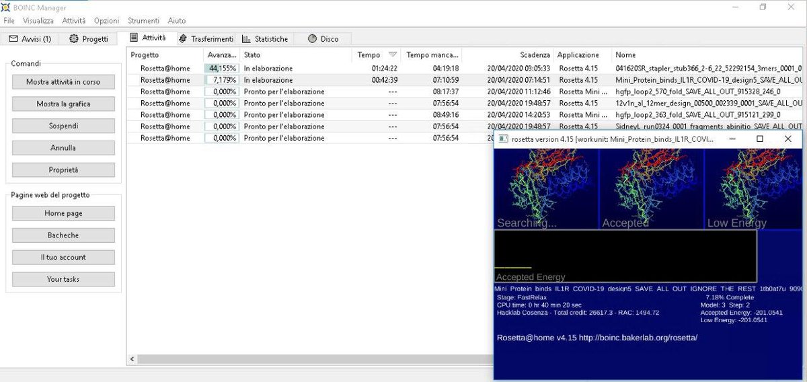Click Il tuo account button
Viewport: 807px width, 382px height.
pos(63,257)
